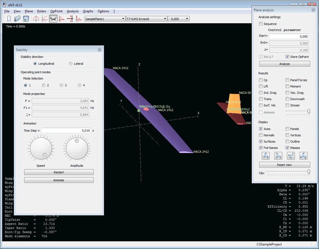Save the project with the floppy icon
319x249 pixels.
click(x=26, y=19)
